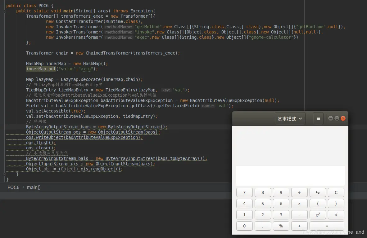Click calculator decimal point button

click(x=263, y=226)
